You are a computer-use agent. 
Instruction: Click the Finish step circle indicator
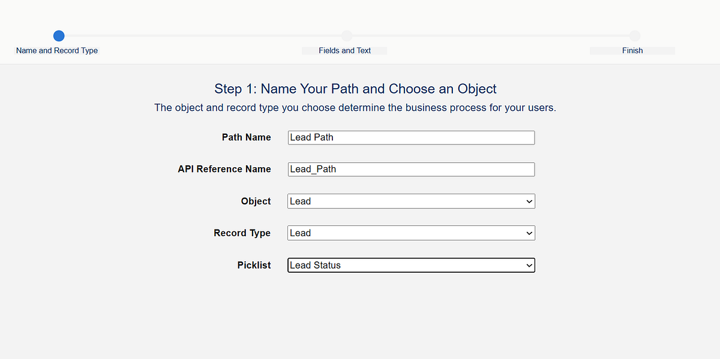click(x=635, y=36)
